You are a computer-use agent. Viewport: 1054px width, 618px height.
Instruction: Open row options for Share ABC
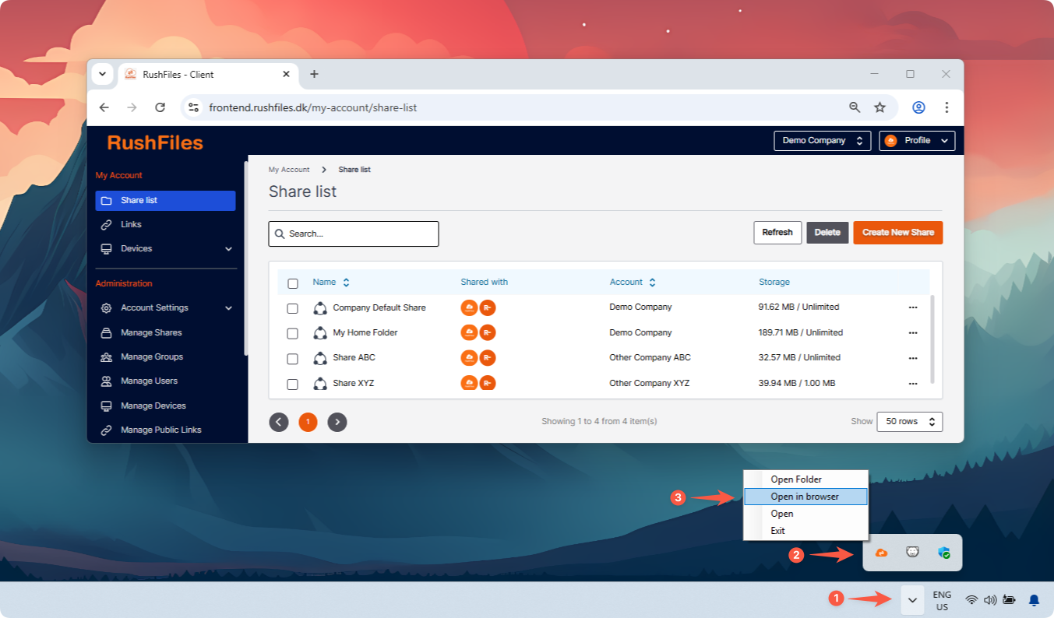pyautogui.click(x=913, y=358)
